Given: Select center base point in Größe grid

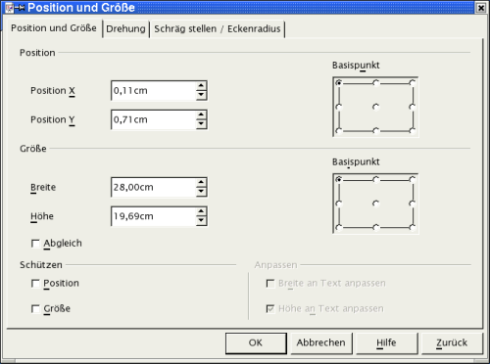Looking at the screenshot, I should (376, 204).
